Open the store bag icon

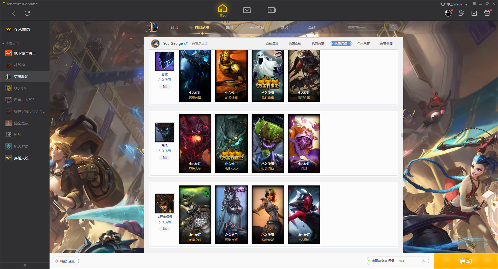[x=247, y=10]
